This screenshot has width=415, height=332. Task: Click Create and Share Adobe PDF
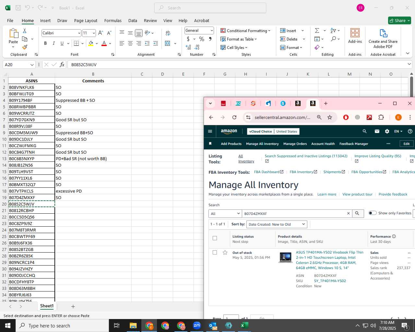(x=383, y=38)
